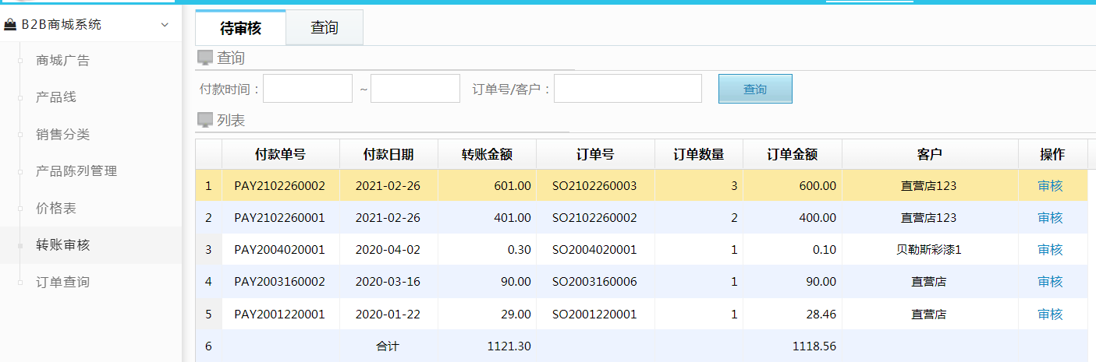Click 审核 link for PAY2004020001
1096x362 pixels.
(1050, 250)
